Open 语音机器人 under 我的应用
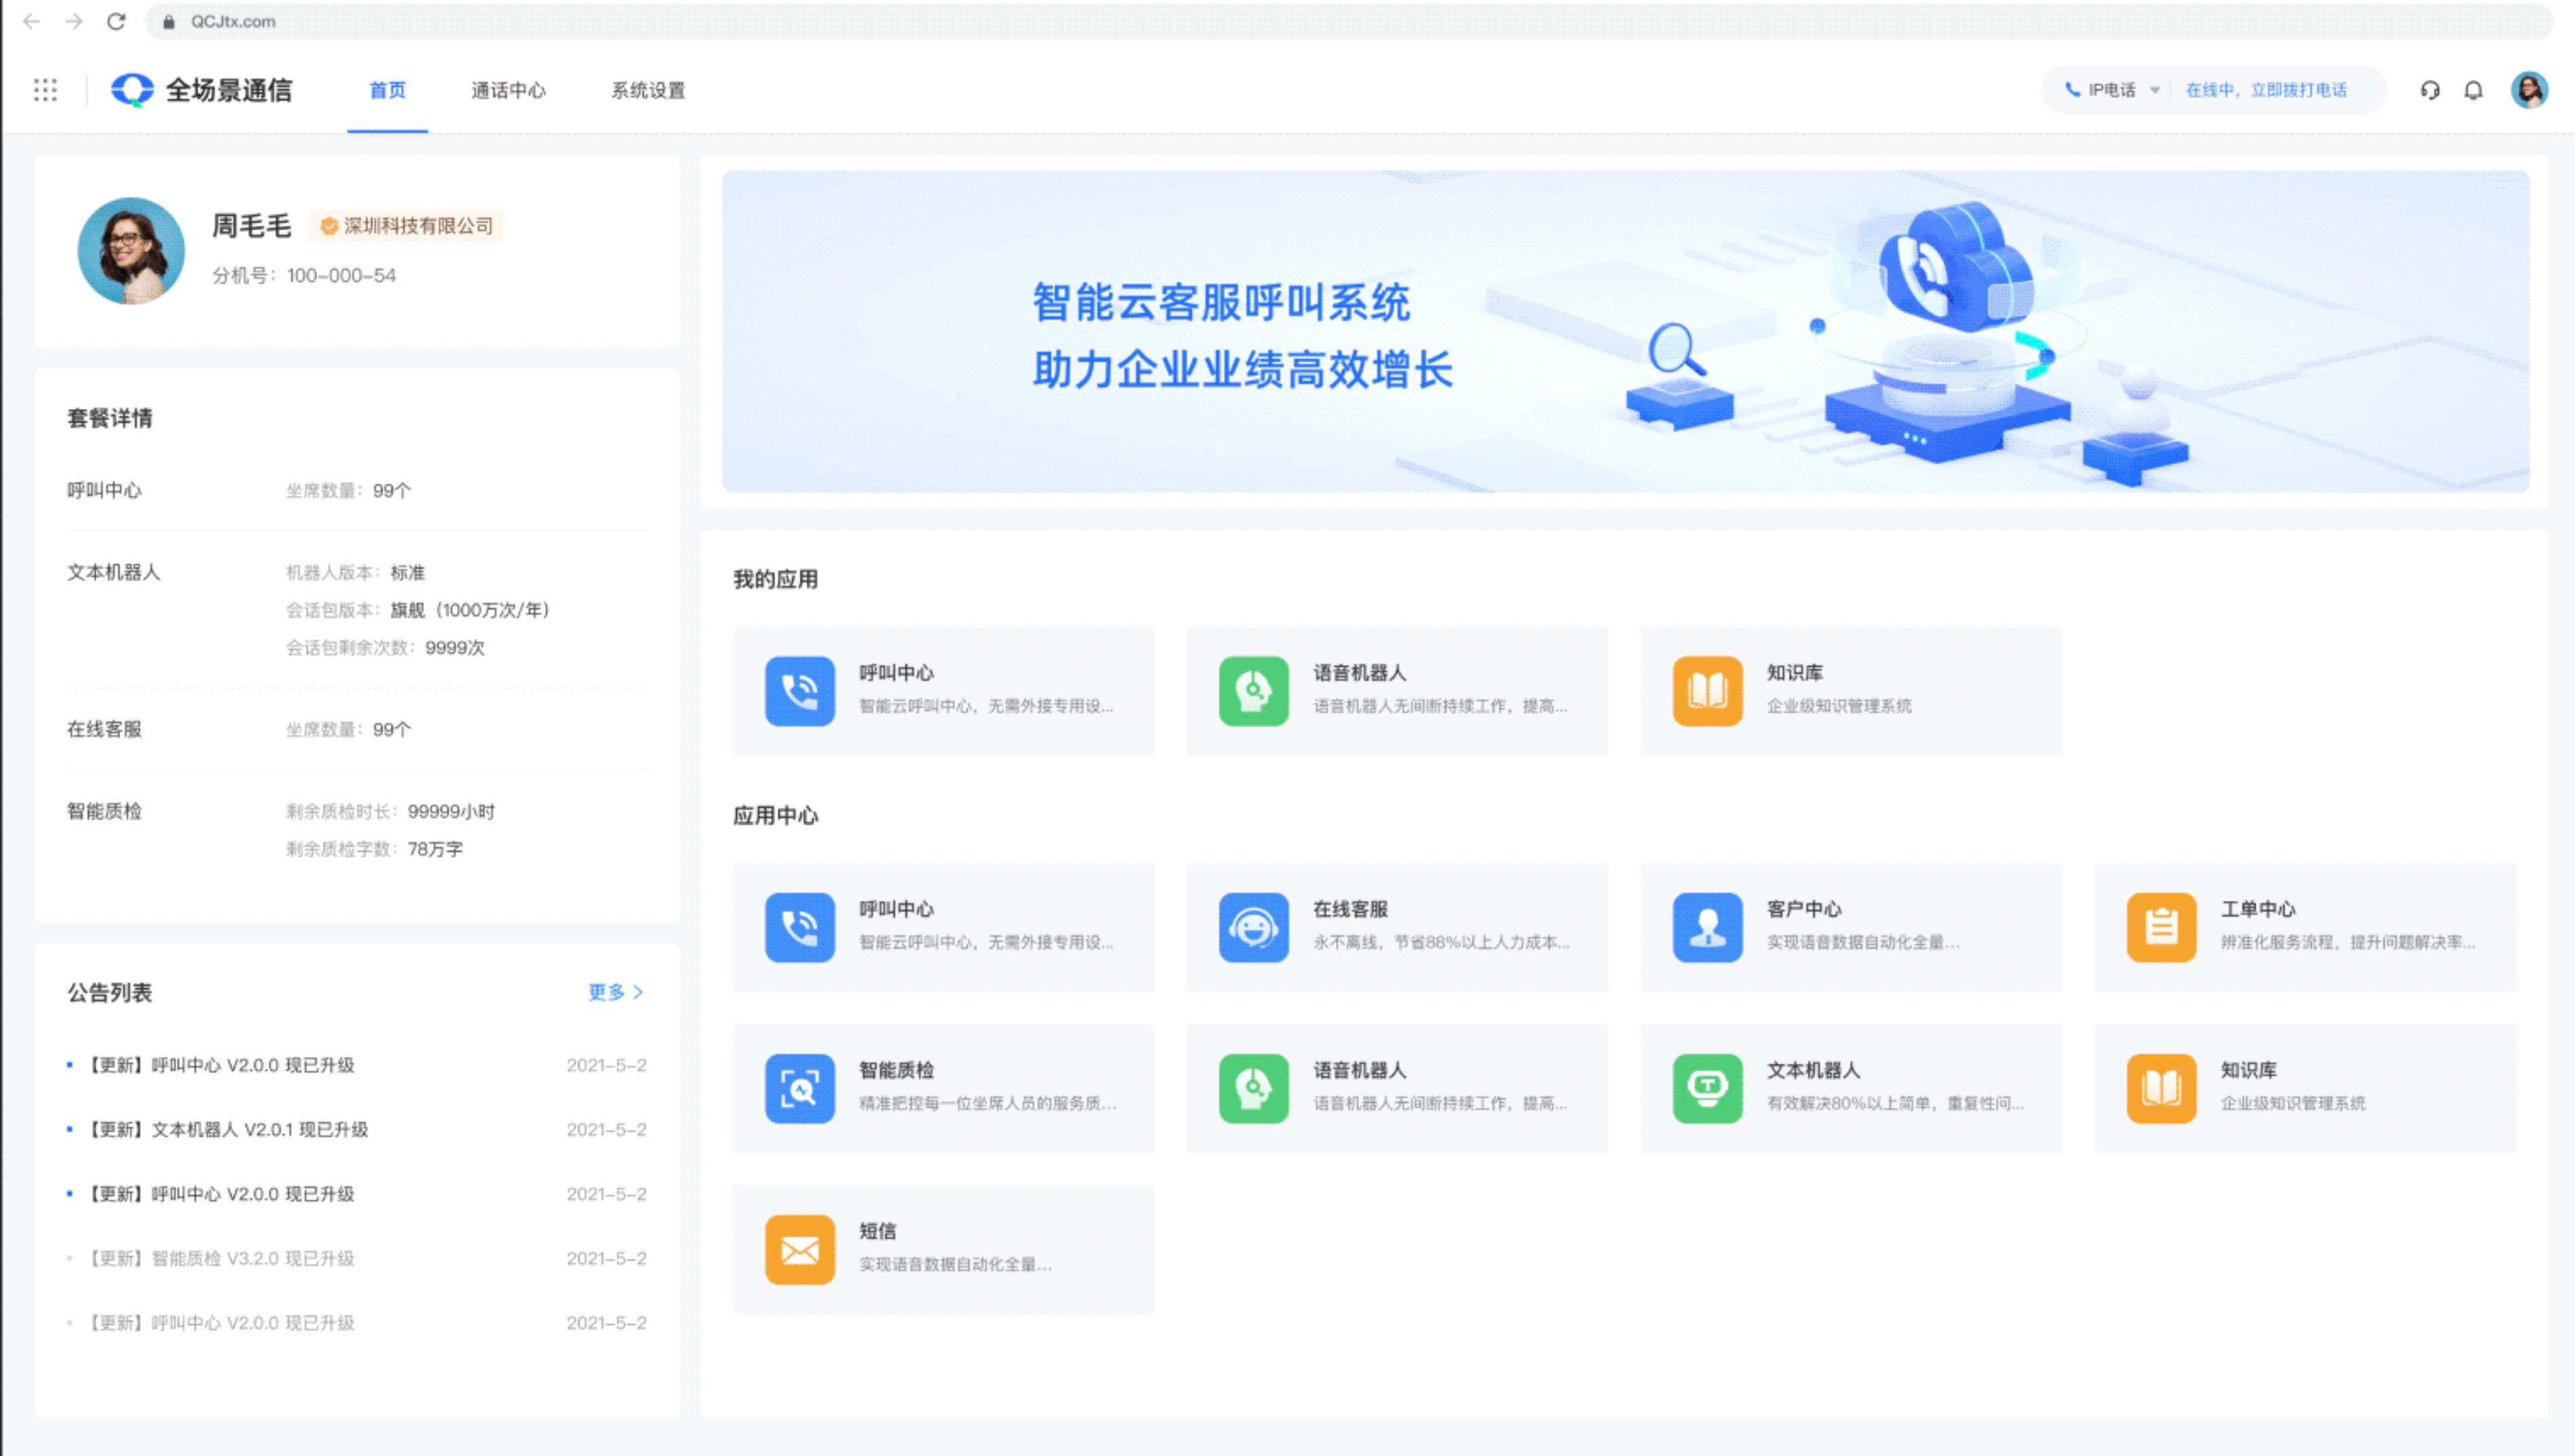Viewport: 2575px width, 1456px height. 1253,690
